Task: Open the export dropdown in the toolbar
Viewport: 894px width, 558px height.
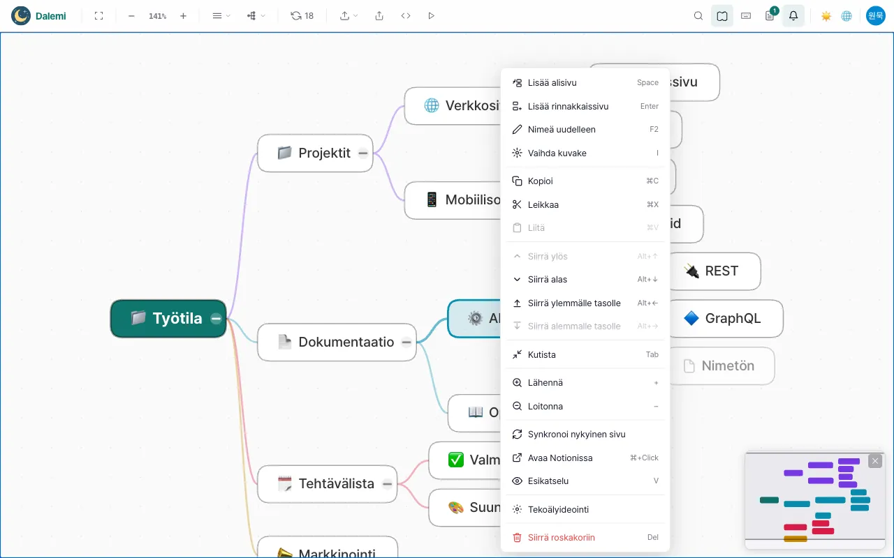Action: [349, 15]
